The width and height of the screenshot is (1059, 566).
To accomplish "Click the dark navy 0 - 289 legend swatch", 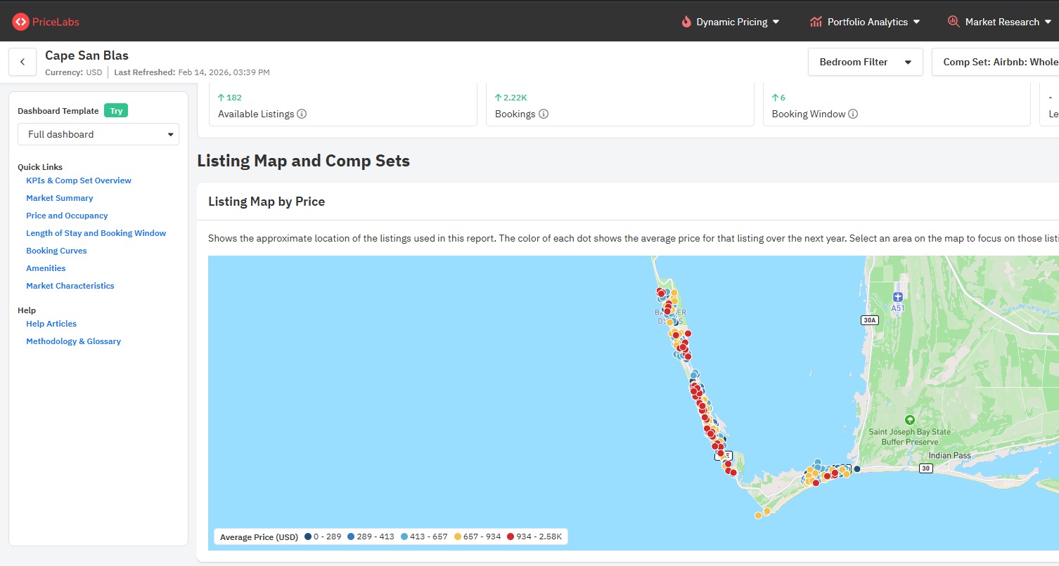I will point(308,537).
